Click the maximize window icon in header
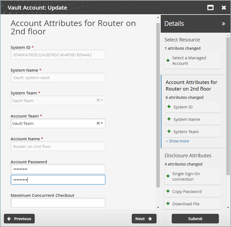231x227 pixels. click(x=210, y=8)
